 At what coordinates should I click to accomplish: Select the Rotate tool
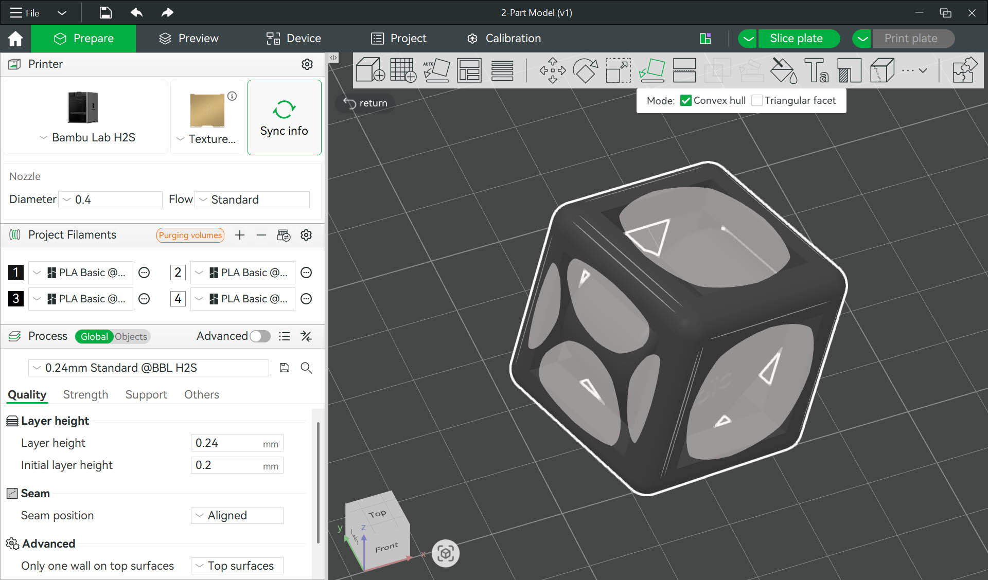585,70
